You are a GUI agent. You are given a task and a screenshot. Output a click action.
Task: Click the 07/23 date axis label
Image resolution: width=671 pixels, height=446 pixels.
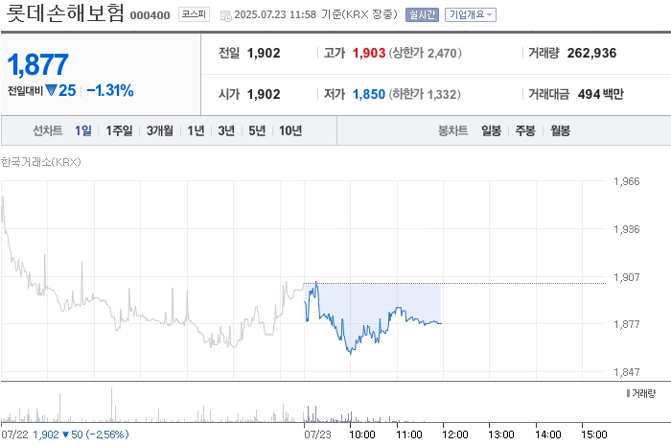tap(317, 434)
